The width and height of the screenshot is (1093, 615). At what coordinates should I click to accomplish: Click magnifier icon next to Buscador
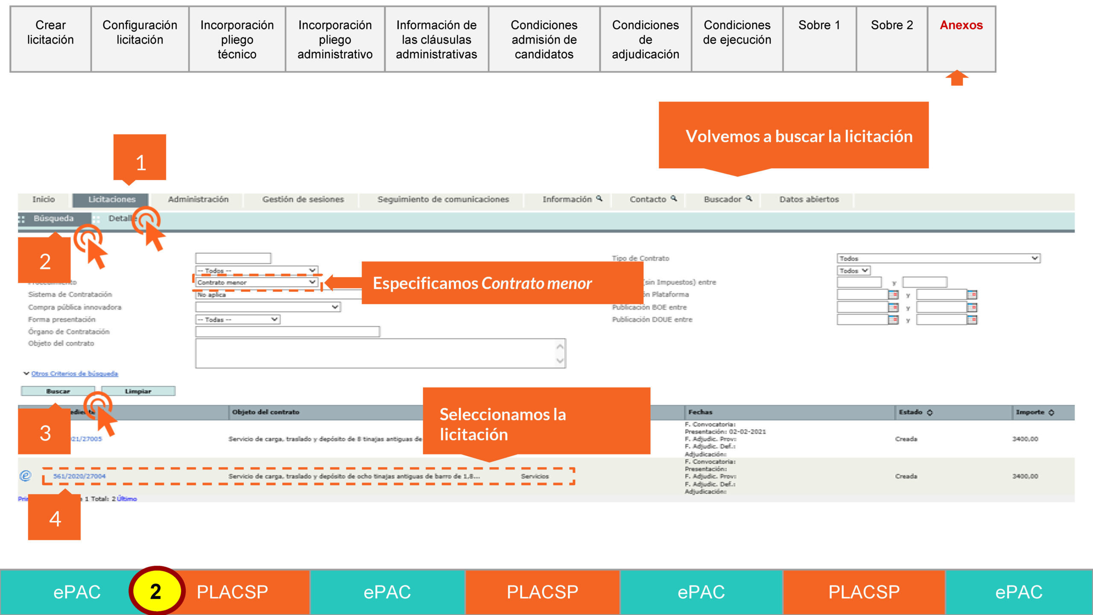pyautogui.click(x=749, y=199)
